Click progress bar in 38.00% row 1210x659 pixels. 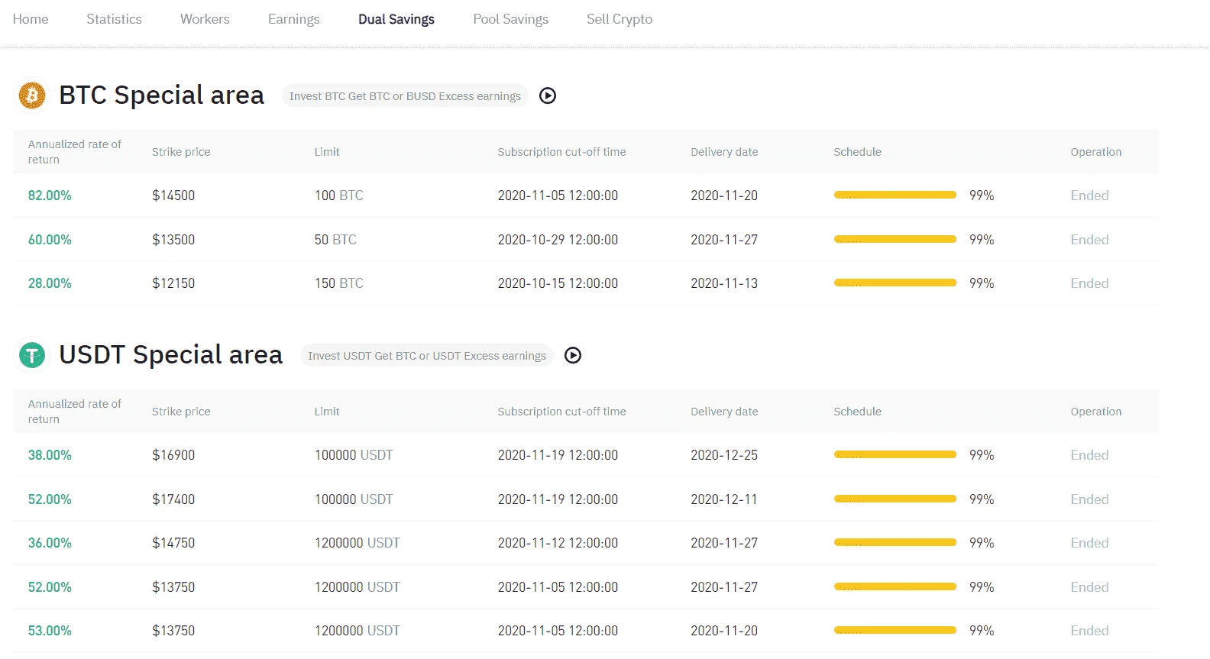pyautogui.click(x=895, y=454)
